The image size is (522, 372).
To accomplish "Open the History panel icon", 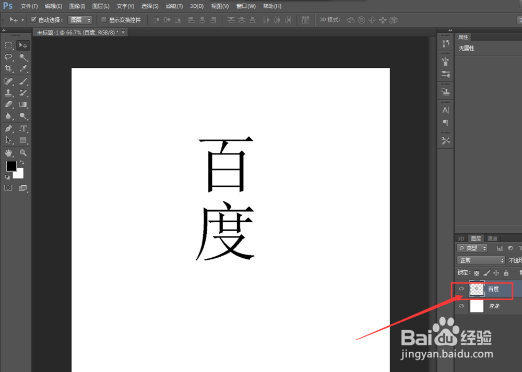I will (445, 44).
